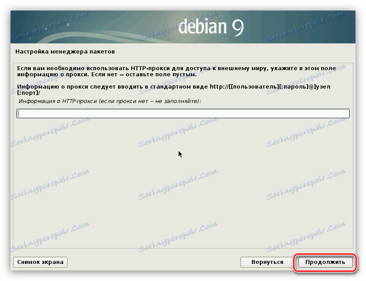366x281 pixels.
Task: Click the 'Информация о HTTP-прокси' field label
Action: [x=110, y=101]
